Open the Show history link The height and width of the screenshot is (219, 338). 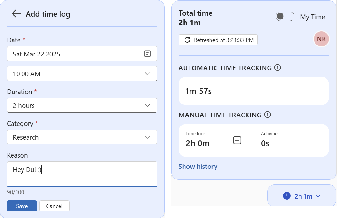click(x=198, y=166)
